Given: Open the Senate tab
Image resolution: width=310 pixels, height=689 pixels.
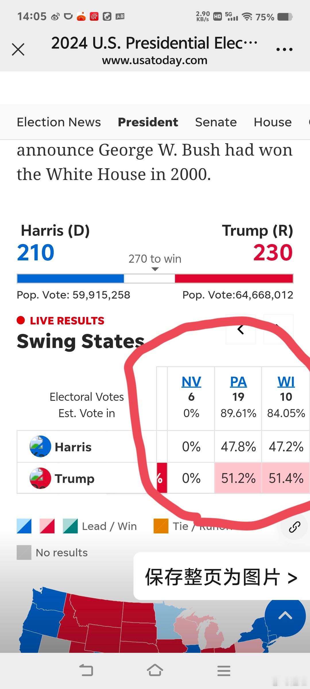Looking at the screenshot, I should (216, 122).
